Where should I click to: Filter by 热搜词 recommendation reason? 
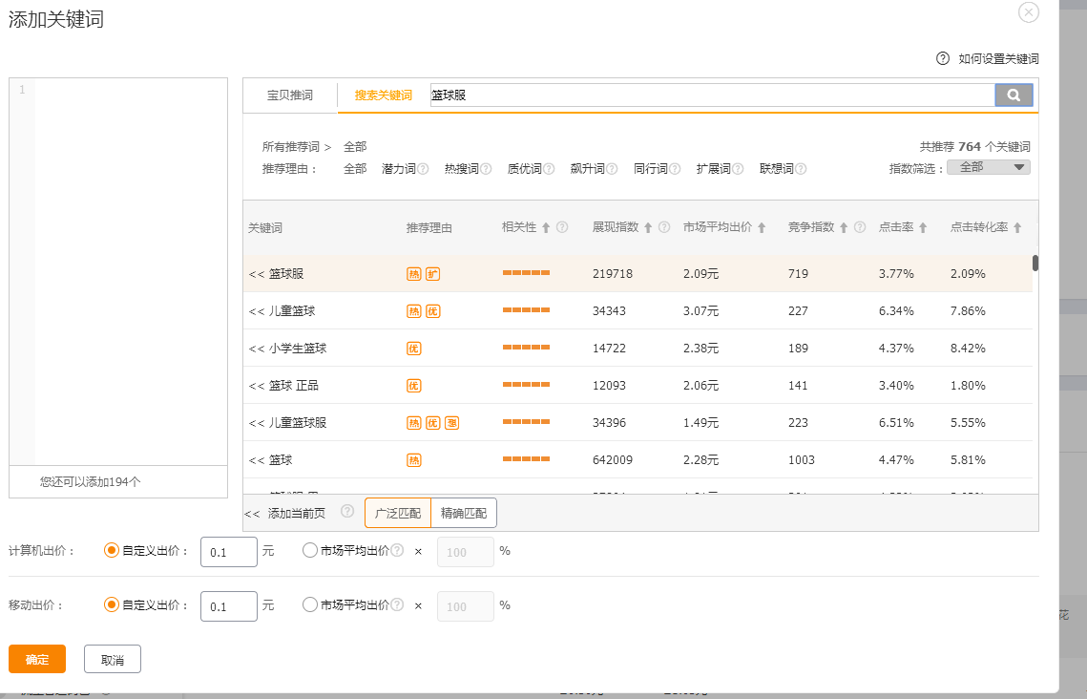(x=461, y=169)
